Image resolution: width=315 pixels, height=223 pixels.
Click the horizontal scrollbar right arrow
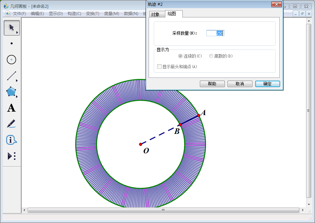tap(303, 210)
